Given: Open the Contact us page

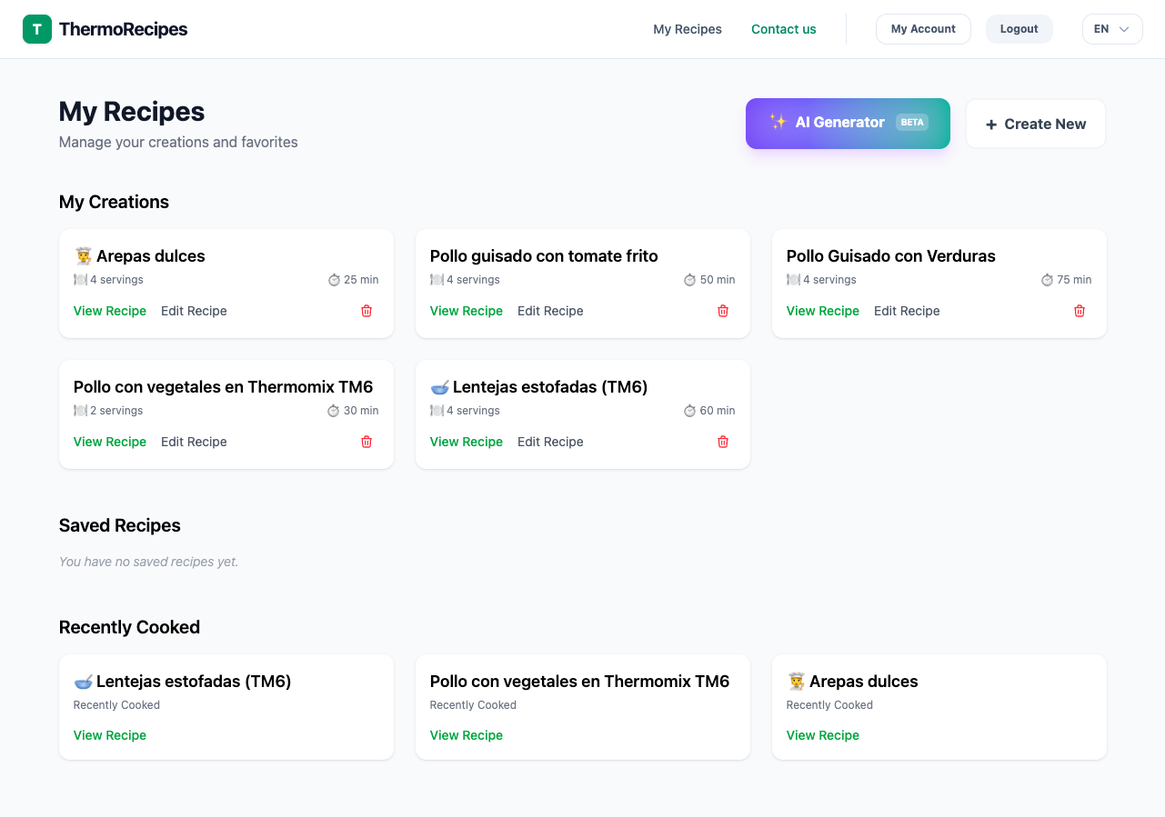Looking at the screenshot, I should 783,29.
